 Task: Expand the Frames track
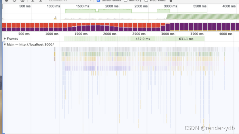point(5,39)
